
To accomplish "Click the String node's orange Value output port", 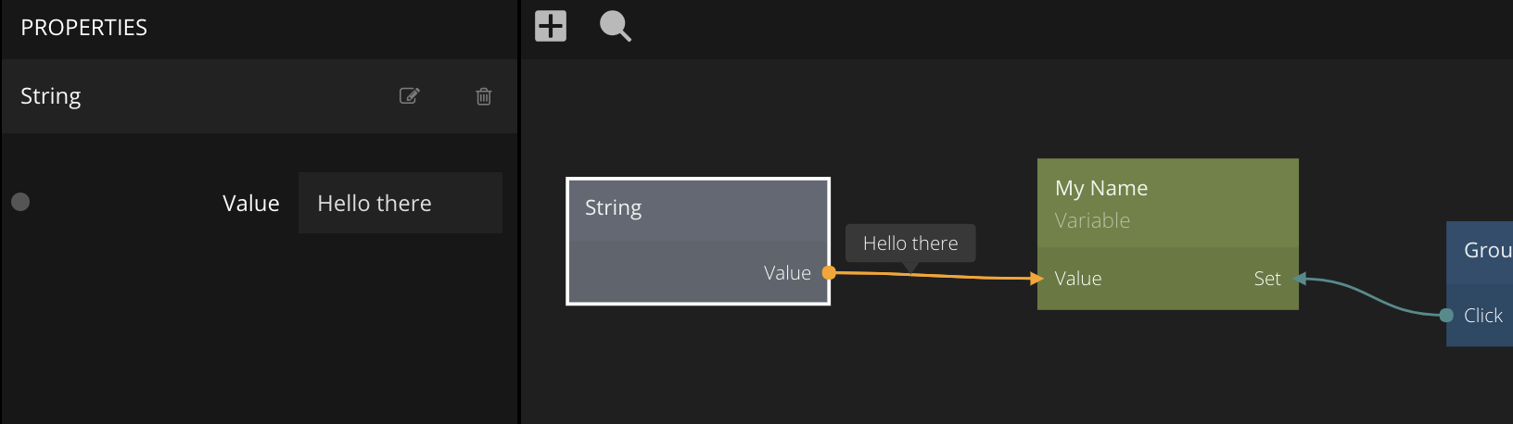I will 829,272.
